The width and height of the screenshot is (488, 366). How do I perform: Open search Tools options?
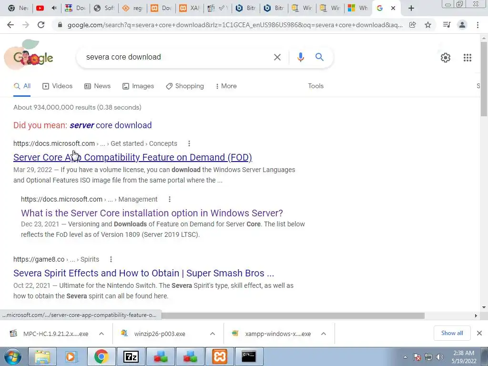pyautogui.click(x=315, y=86)
